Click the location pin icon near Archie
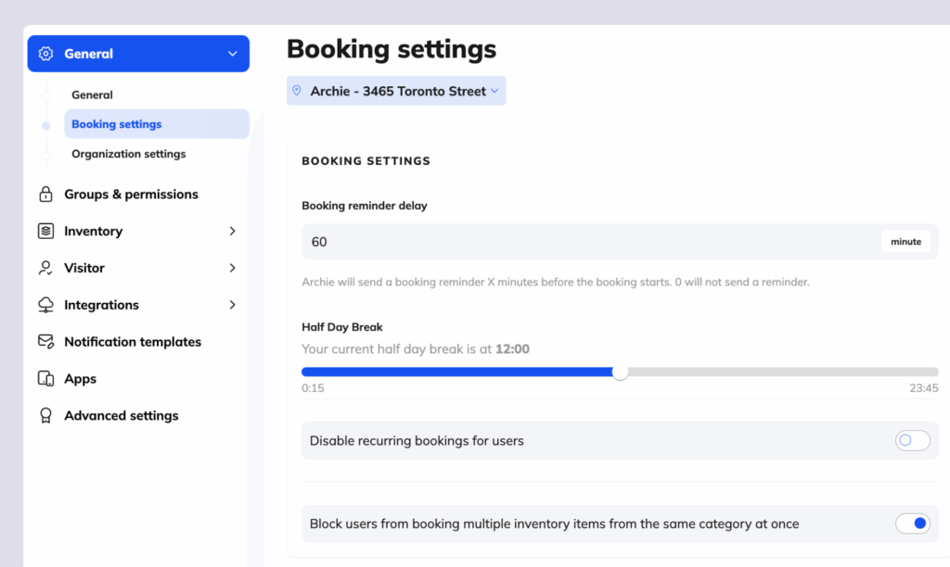950x567 pixels. click(297, 90)
